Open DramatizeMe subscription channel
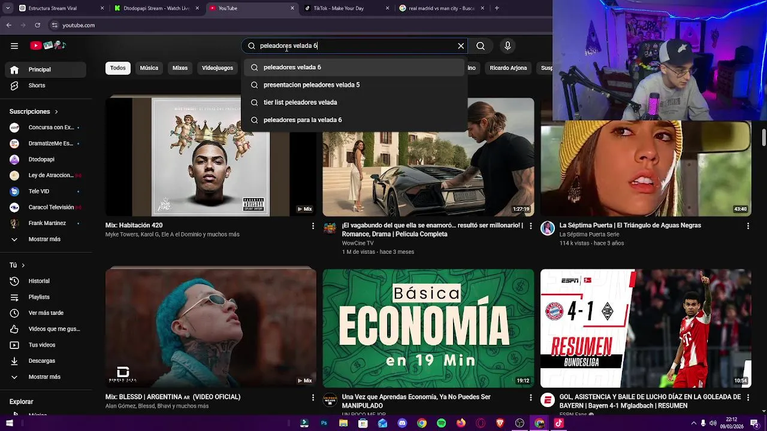Viewport: 767px width, 431px height. [x=46, y=144]
